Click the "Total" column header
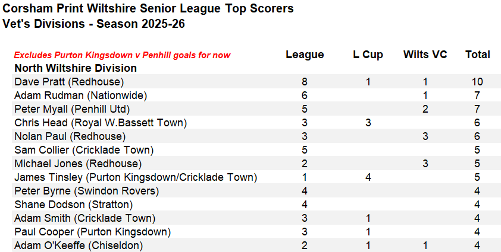 477,55
